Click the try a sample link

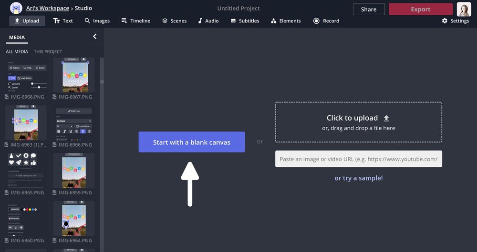(358, 178)
